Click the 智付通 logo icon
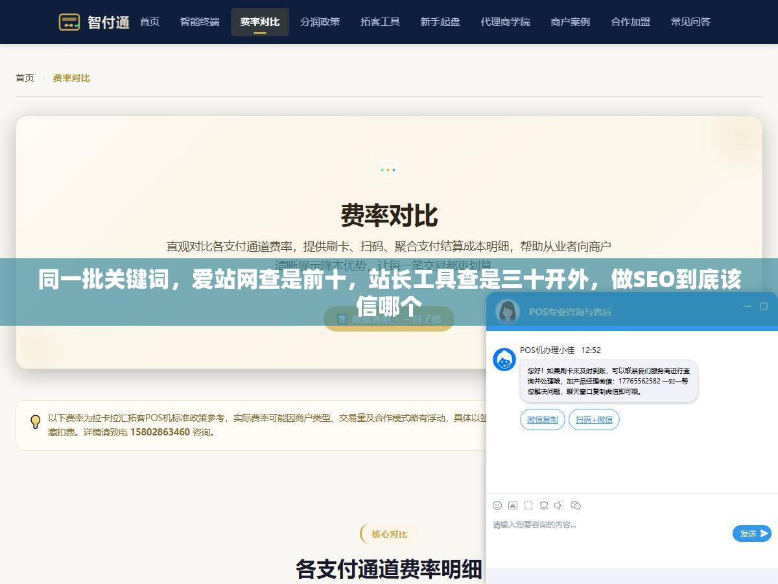Screen dimensions: 778x584 (x=69, y=22)
